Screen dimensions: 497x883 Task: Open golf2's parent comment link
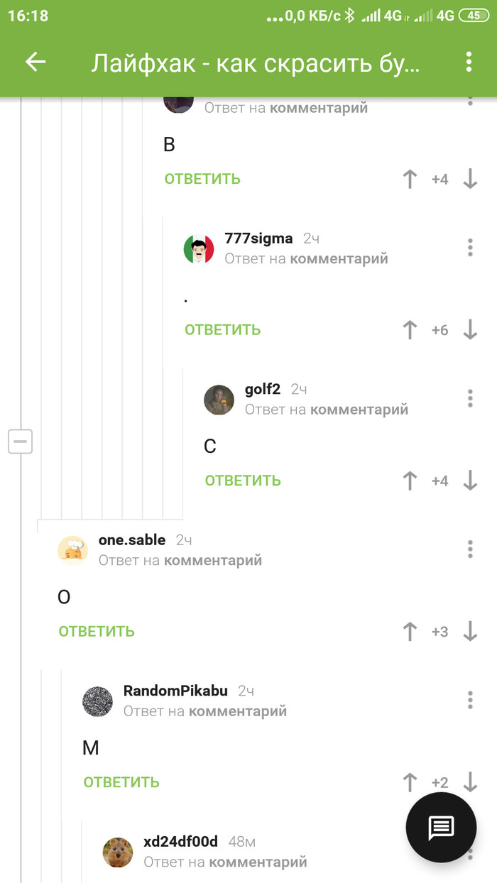pos(359,410)
